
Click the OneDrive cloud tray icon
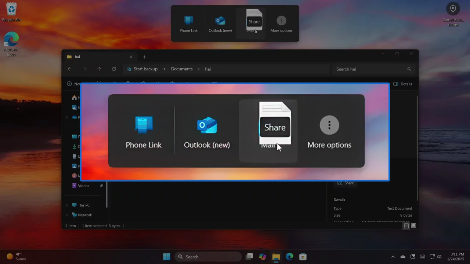[x=403, y=257]
